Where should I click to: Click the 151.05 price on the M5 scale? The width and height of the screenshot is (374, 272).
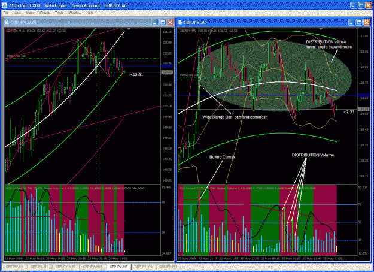[x=363, y=36]
